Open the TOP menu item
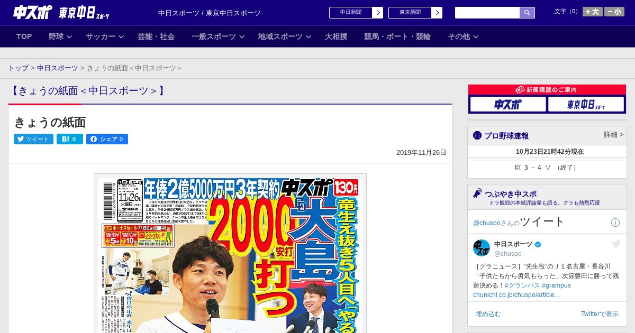635x333 pixels. coord(24,36)
